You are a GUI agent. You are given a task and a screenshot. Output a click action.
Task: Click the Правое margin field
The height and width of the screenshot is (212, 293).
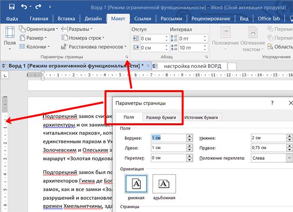269,148
